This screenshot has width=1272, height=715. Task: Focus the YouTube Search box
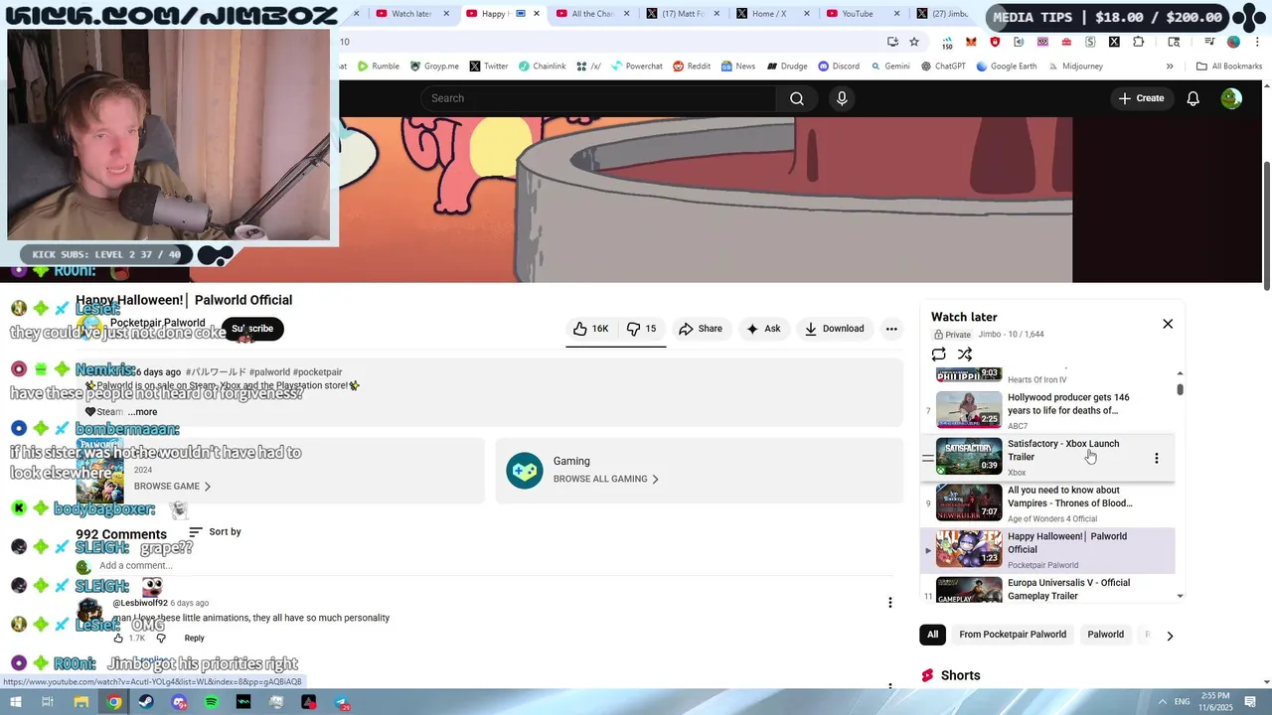(598, 98)
